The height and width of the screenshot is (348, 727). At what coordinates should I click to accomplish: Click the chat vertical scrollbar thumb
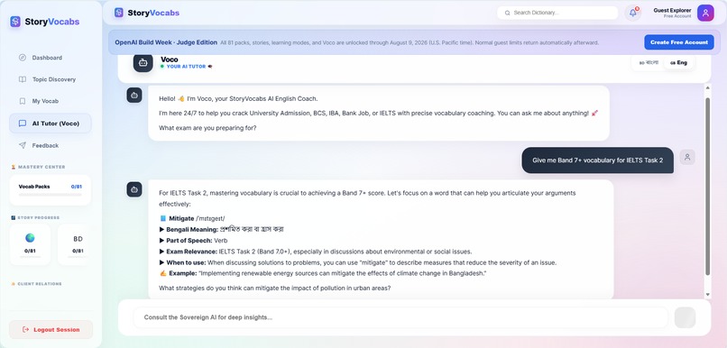tap(707, 187)
